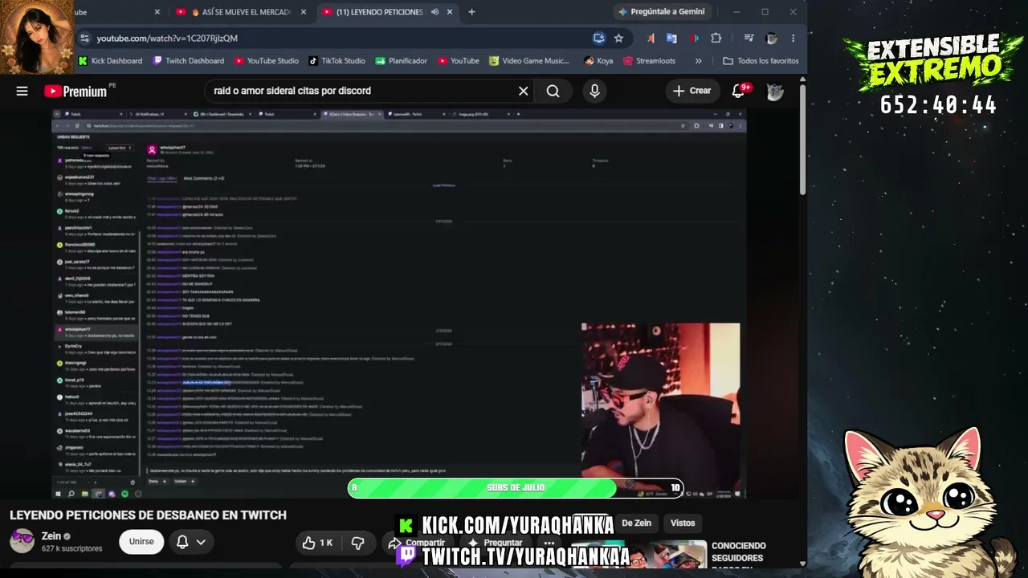Select the De Zein filter chip
This screenshot has height=578, width=1028.
636,523
